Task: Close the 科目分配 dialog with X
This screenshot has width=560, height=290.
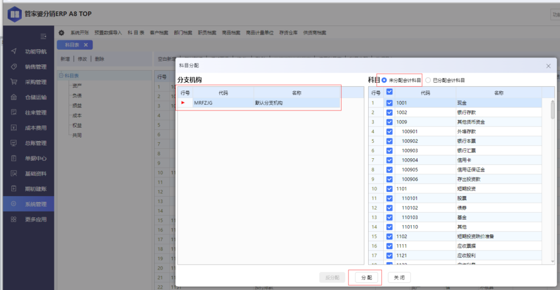Action: click(548, 66)
